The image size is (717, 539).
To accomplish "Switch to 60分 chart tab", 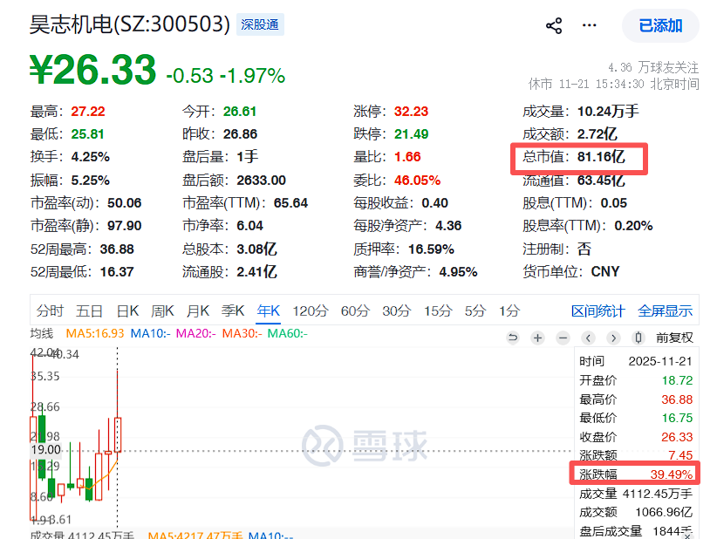I will click(x=355, y=311).
